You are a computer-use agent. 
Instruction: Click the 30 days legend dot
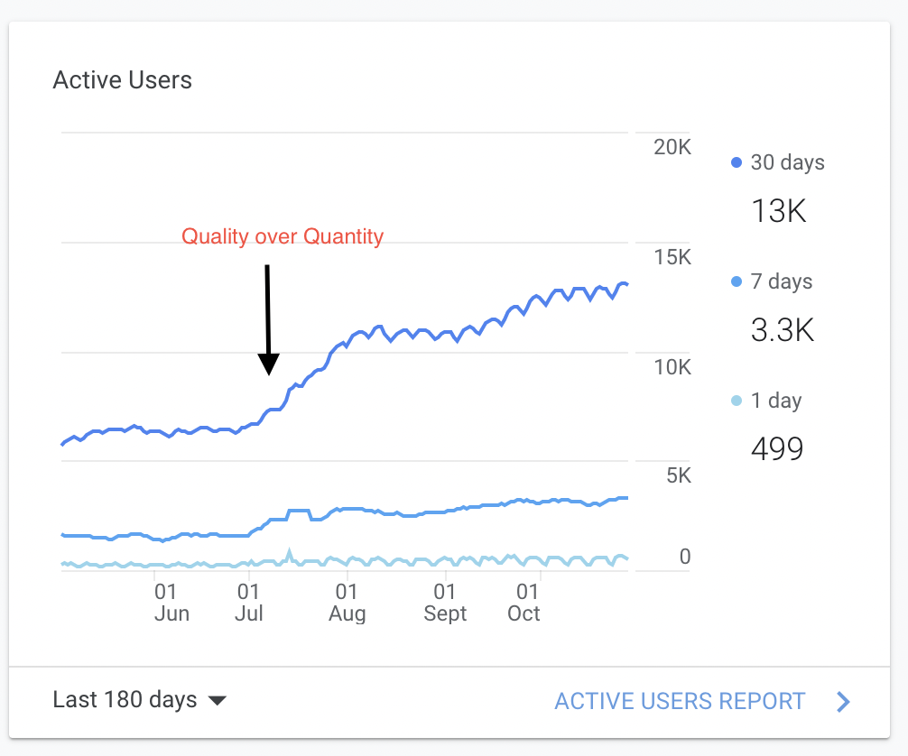736,163
